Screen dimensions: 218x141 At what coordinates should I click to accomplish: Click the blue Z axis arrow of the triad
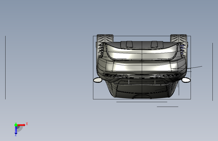click(x=16, y=131)
